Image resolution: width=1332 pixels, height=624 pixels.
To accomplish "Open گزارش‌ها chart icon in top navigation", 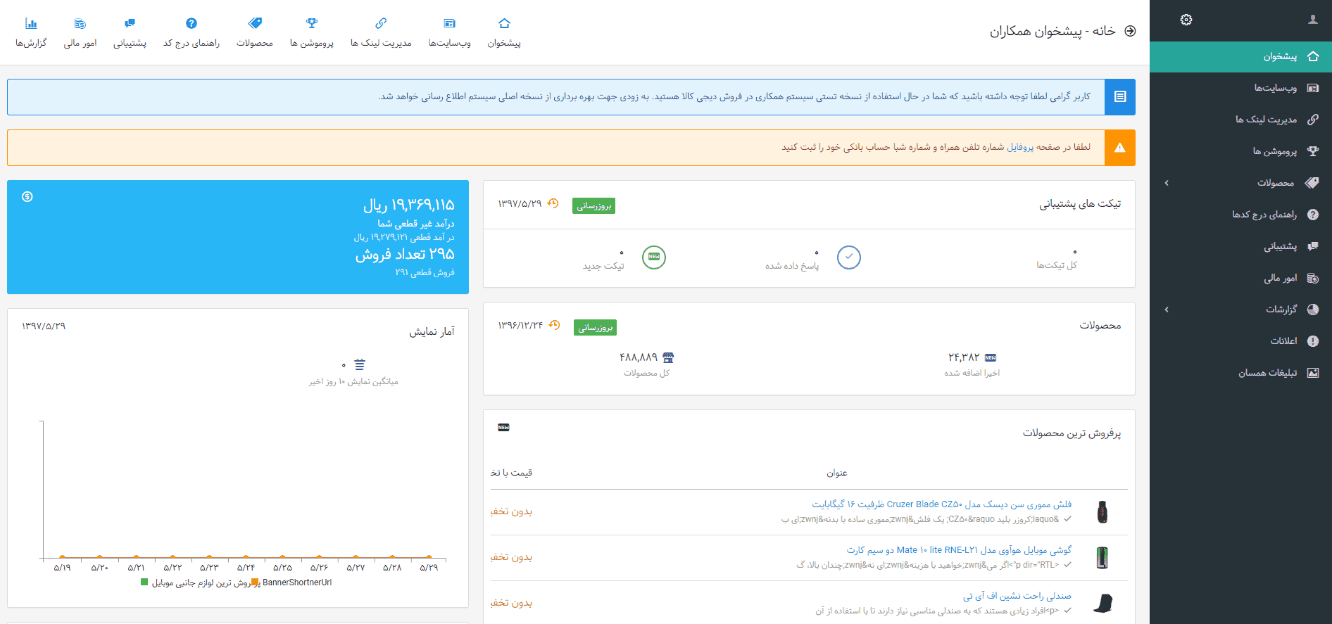I will (31, 23).
